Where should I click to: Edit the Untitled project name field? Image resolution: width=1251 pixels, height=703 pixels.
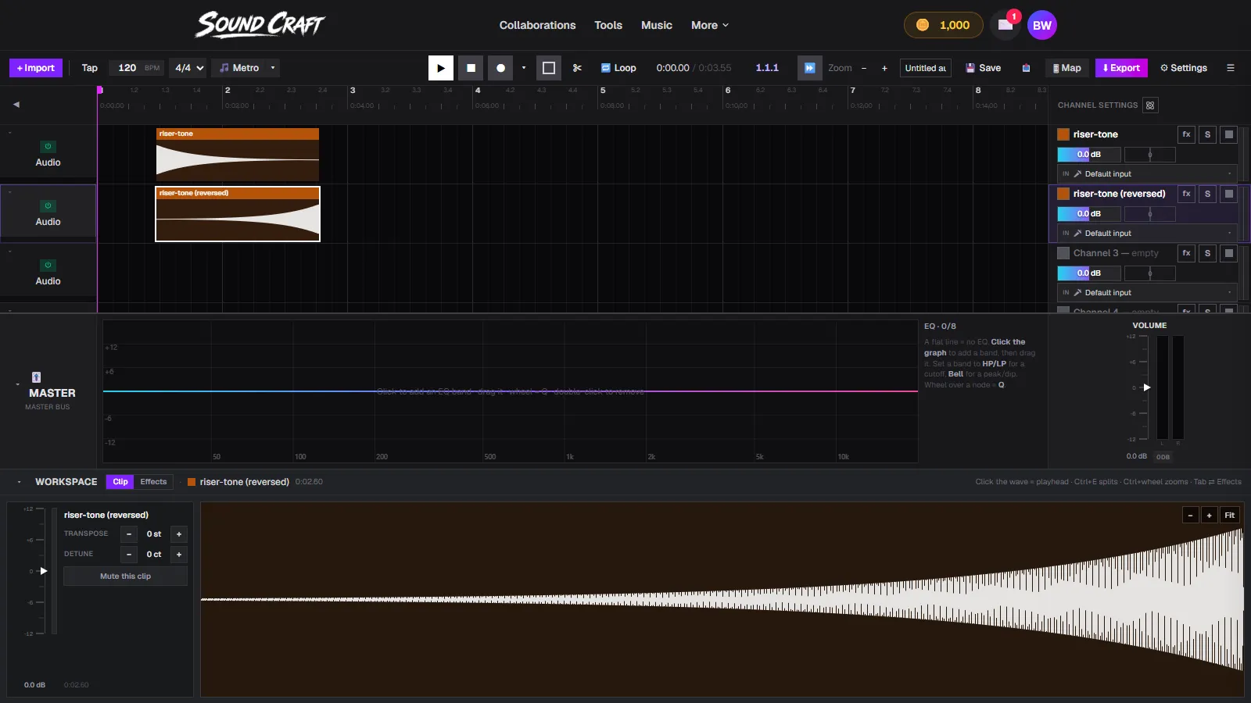pos(926,68)
